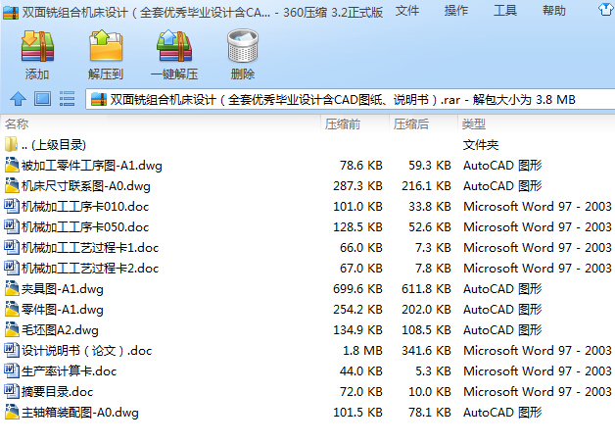
Task: Click the 1.8 MB uncompressed size value
Action: point(362,350)
